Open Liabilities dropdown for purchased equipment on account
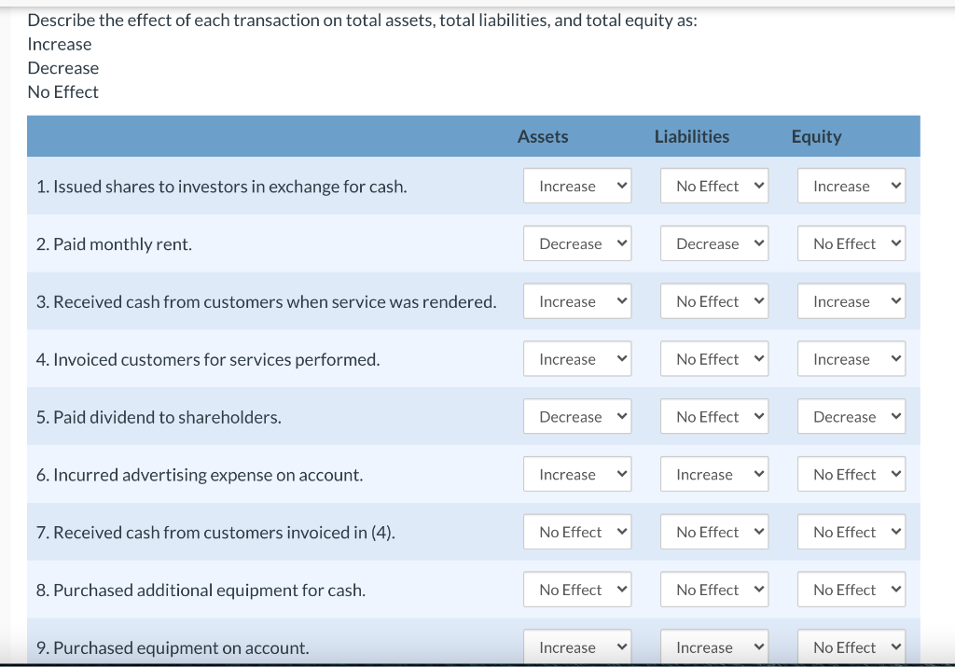This screenshot has width=955, height=667. tap(714, 646)
